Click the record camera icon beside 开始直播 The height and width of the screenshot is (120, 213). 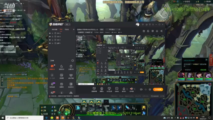click(141, 89)
